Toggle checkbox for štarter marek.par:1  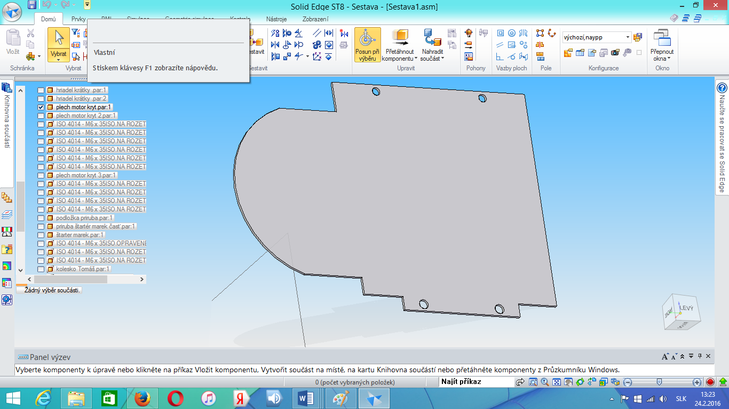click(41, 235)
